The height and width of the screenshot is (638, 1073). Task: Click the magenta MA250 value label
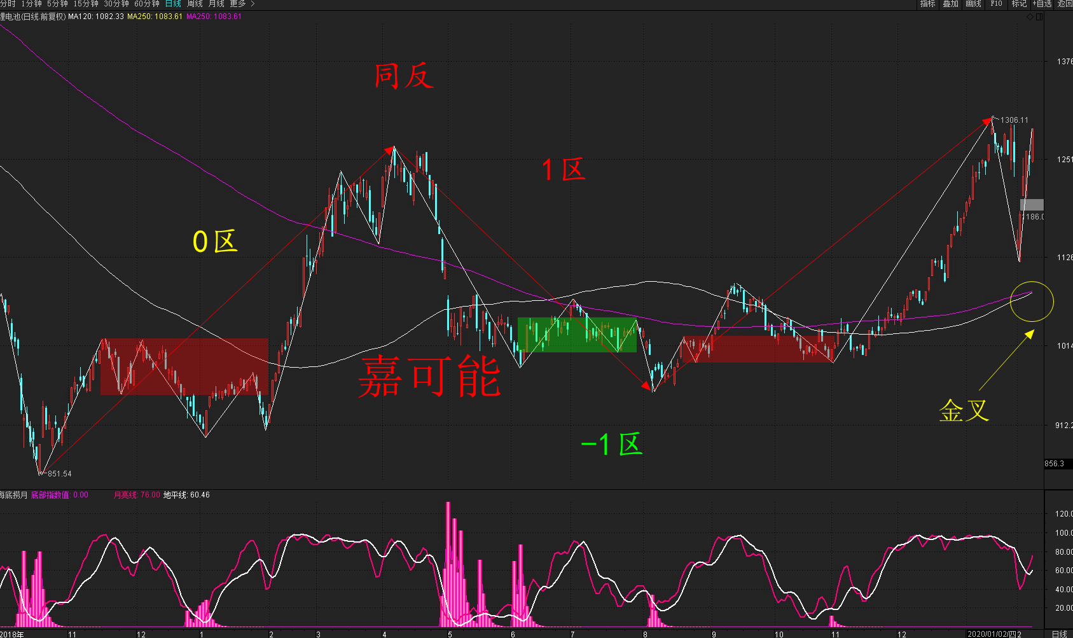214,17
